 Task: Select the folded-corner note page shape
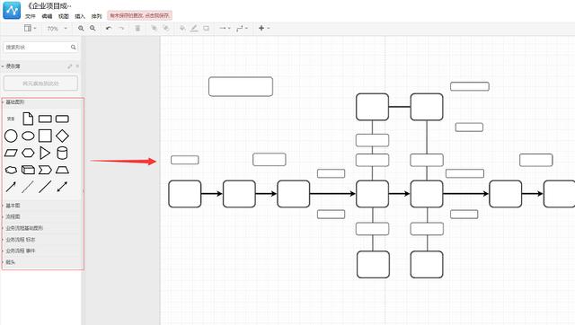tap(28, 119)
